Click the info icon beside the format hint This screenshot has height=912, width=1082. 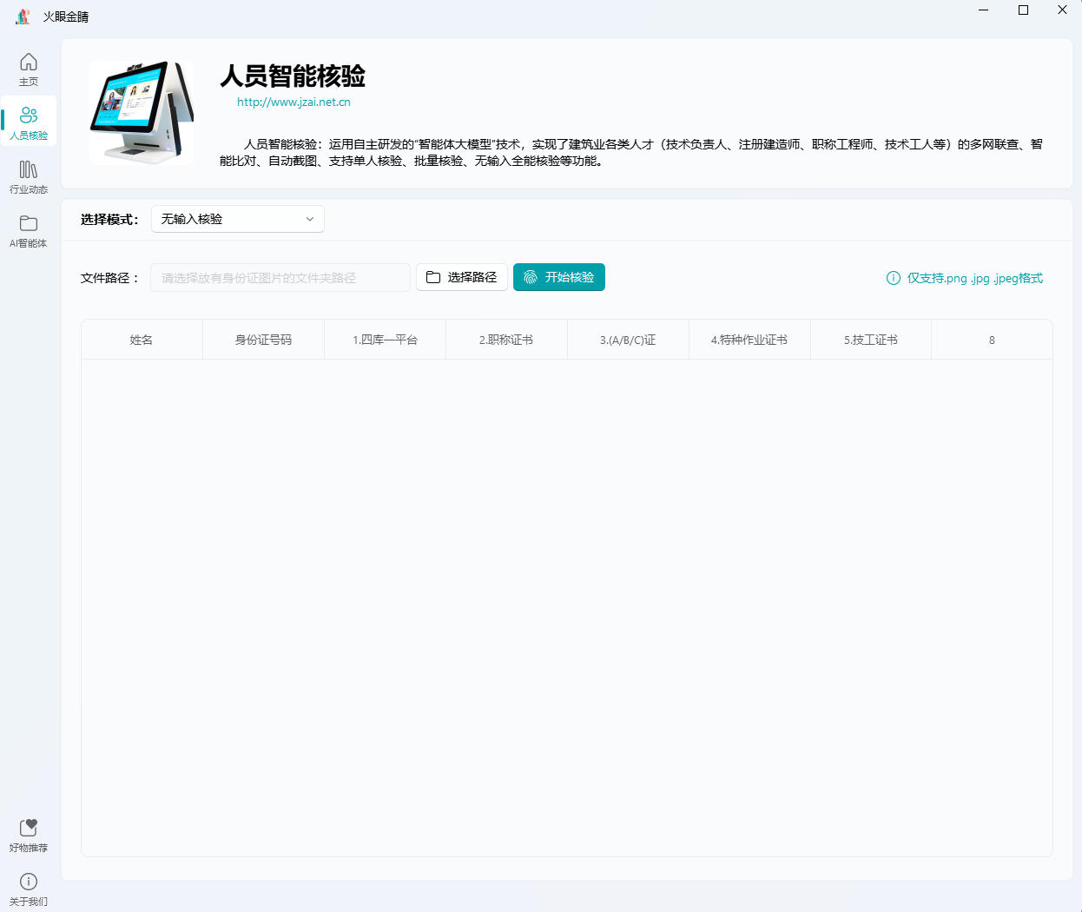coord(894,278)
